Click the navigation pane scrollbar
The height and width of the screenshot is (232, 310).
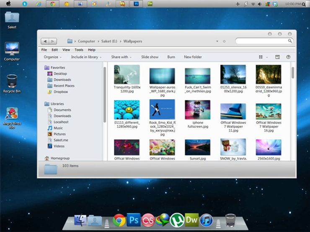105,95
